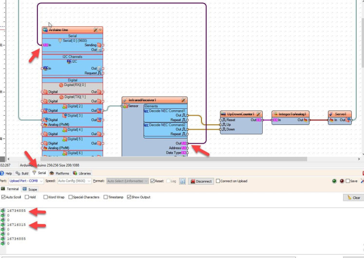364x258 pixels.
Task: Toggle the Auto Scroll checkbox
Action: (x=3, y=197)
